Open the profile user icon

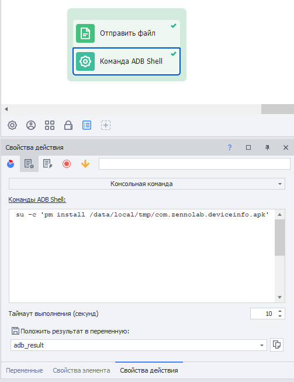pos(31,125)
